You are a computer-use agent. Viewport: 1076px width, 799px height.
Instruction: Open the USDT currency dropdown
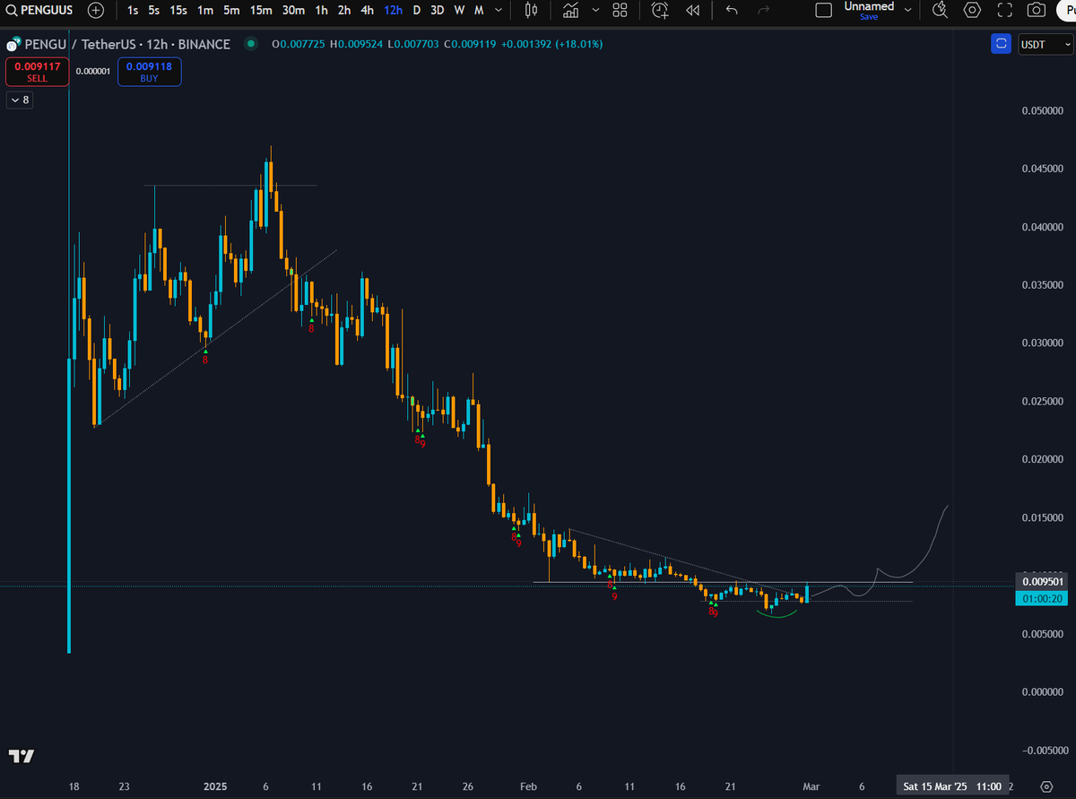(1046, 43)
